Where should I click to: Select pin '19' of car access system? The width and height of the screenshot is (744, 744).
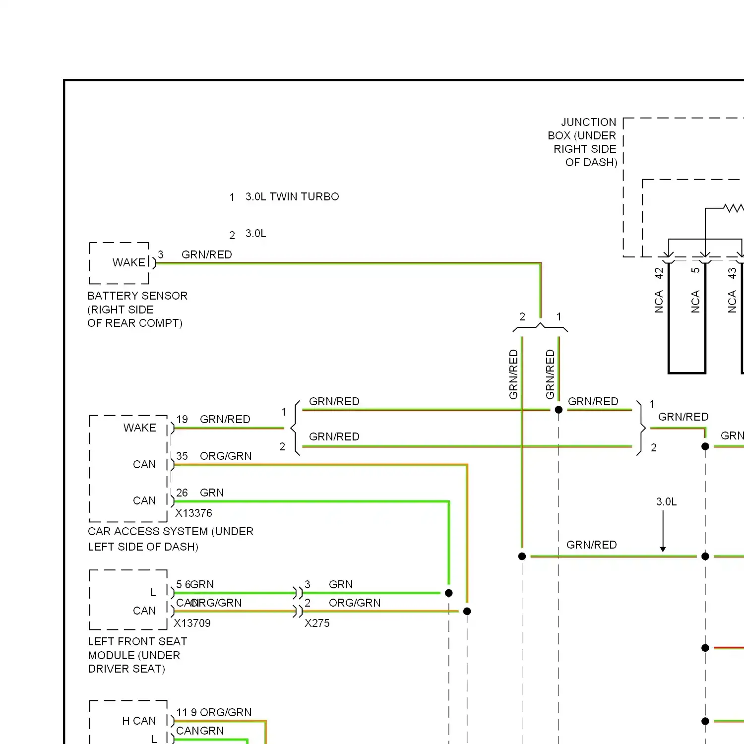click(x=182, y=420)
